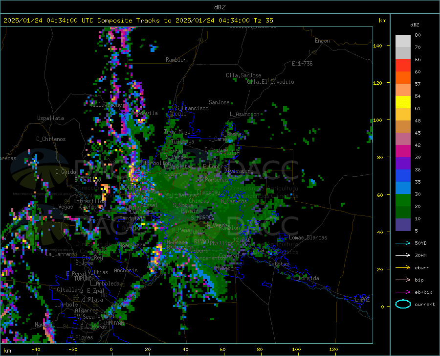Image resolution: width=440 pixels, height=356 pixels.
Task: Click the Clla.SanJose label
Action: pos(243,75)
